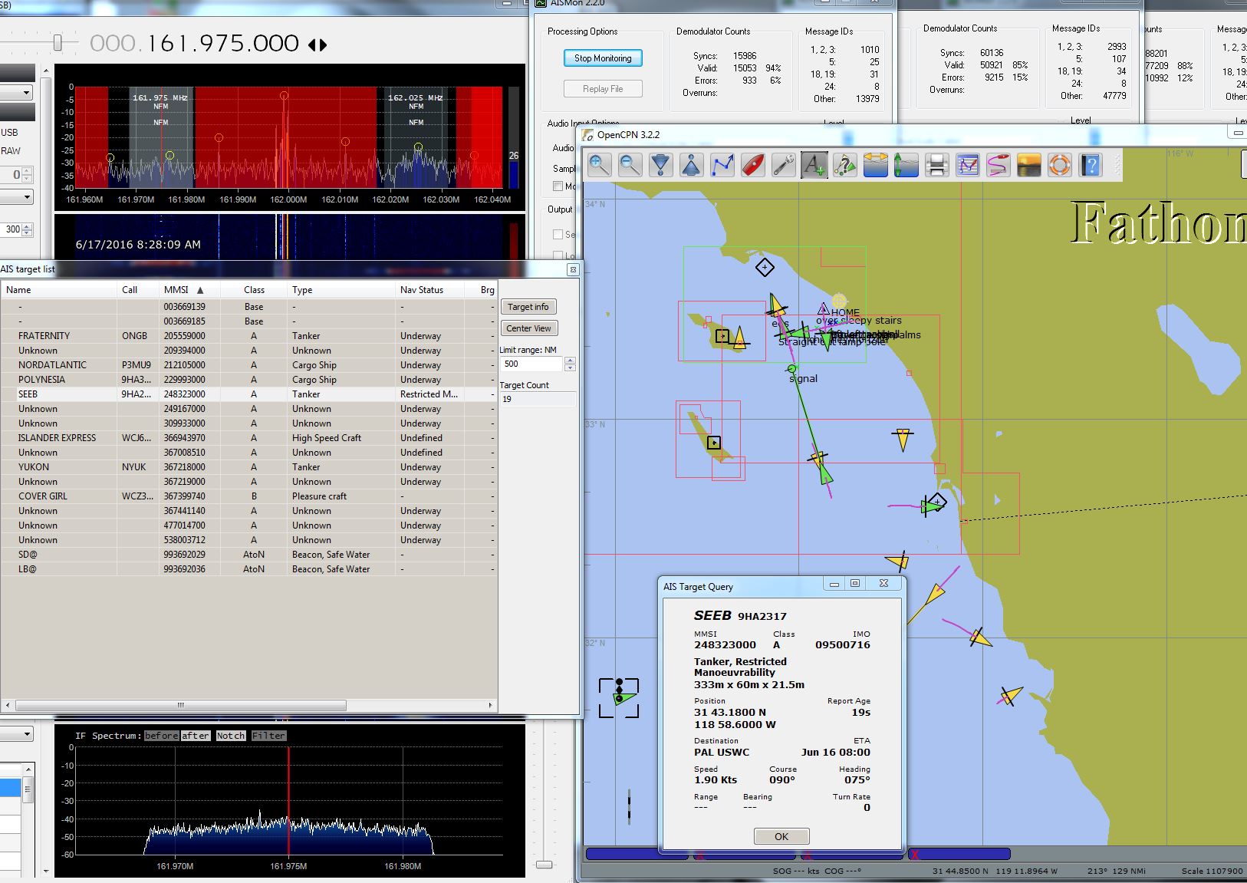1247x883 pixels.
Task: Adjust the volume slider next to the frequency display
Action: coord(58,44)
